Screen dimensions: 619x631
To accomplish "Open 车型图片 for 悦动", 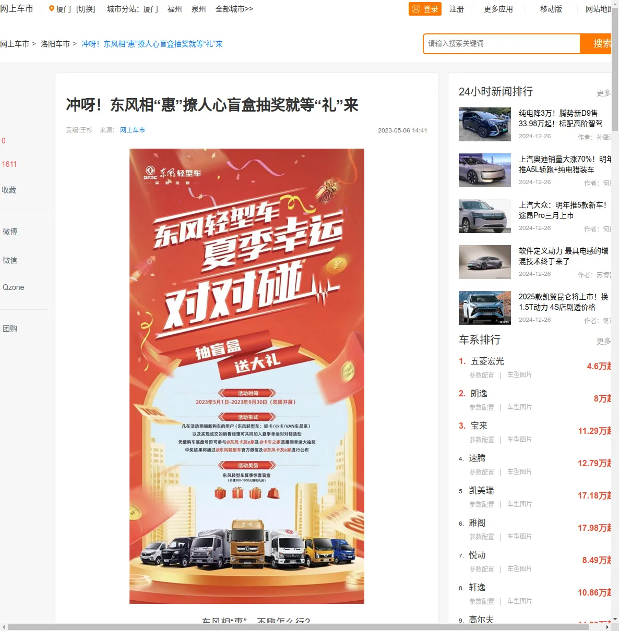I will pyautogui.click(x=520, y=569).
